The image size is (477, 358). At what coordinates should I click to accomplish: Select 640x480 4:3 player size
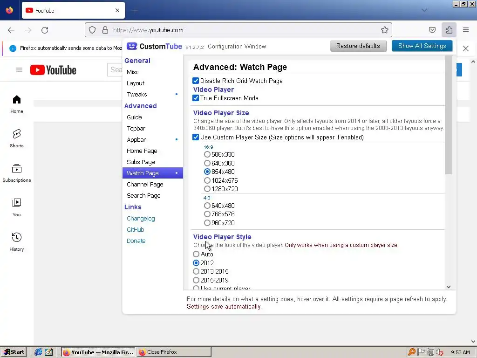(x=207, y=206)
